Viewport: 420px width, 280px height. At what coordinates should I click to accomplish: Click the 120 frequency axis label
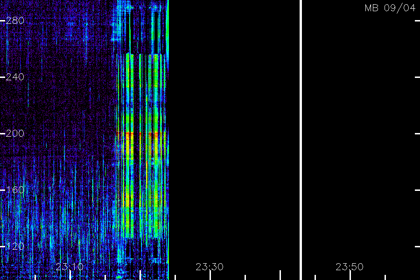[15, 246]
